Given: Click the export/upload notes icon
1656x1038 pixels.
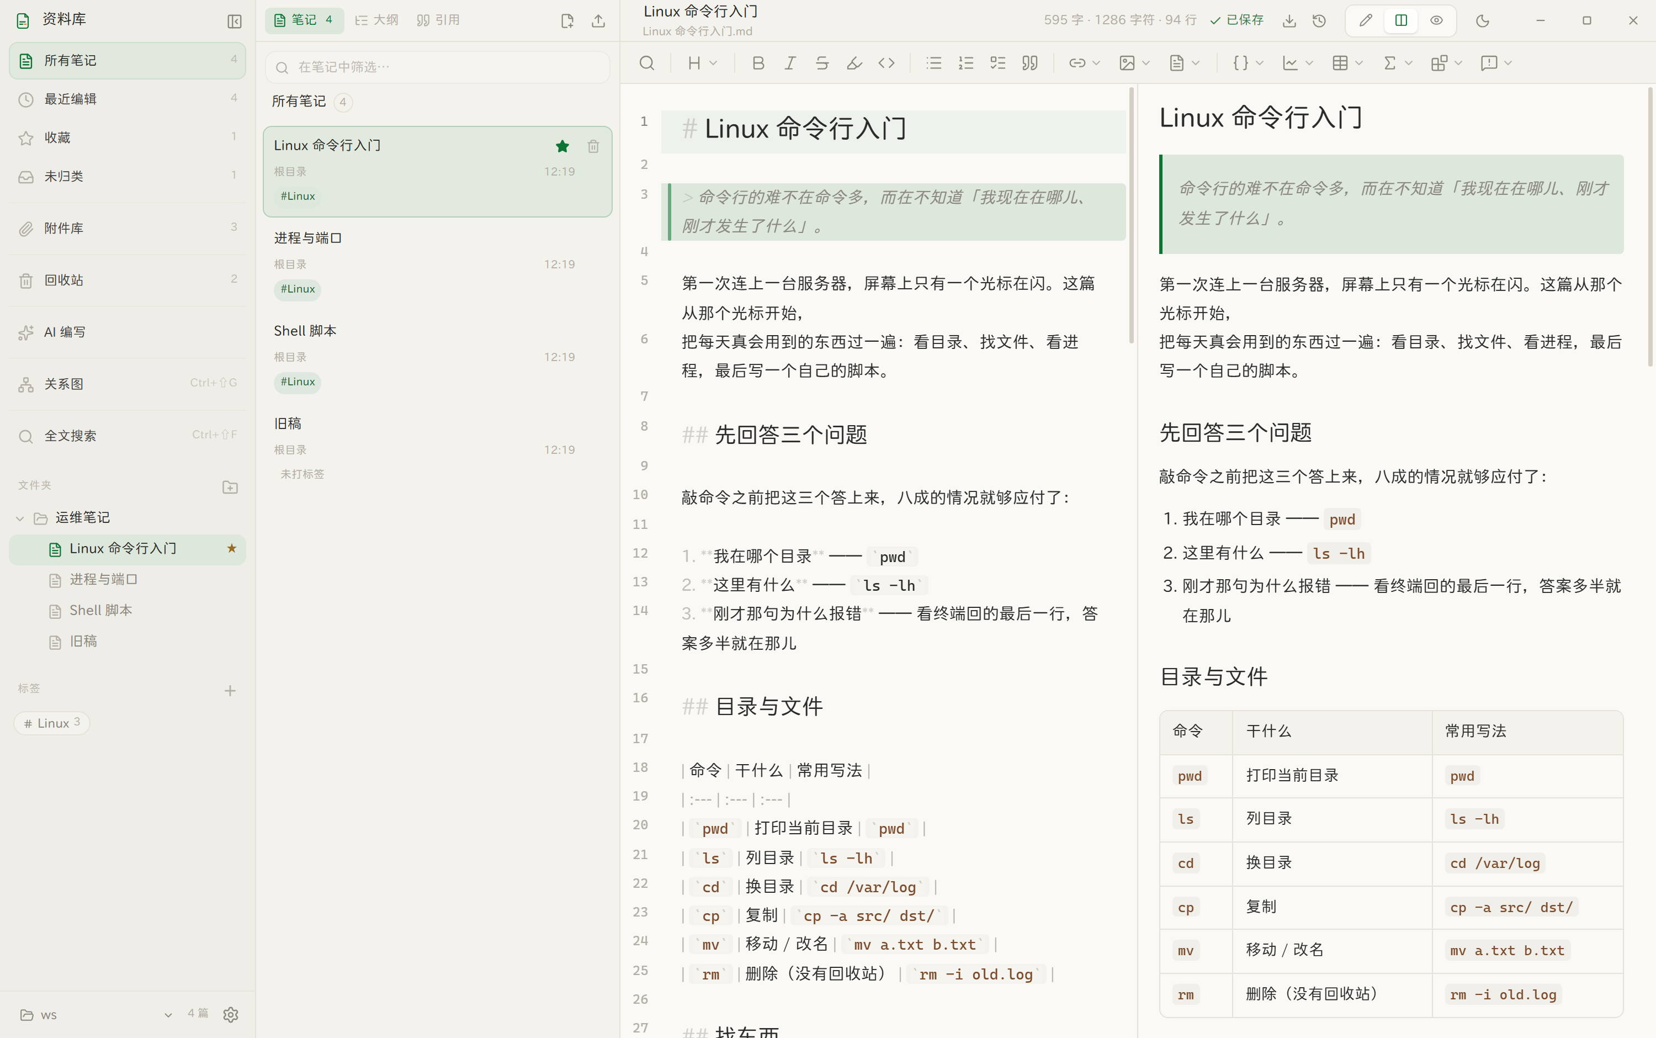Looking at the screenshot, I should point(598,22).
